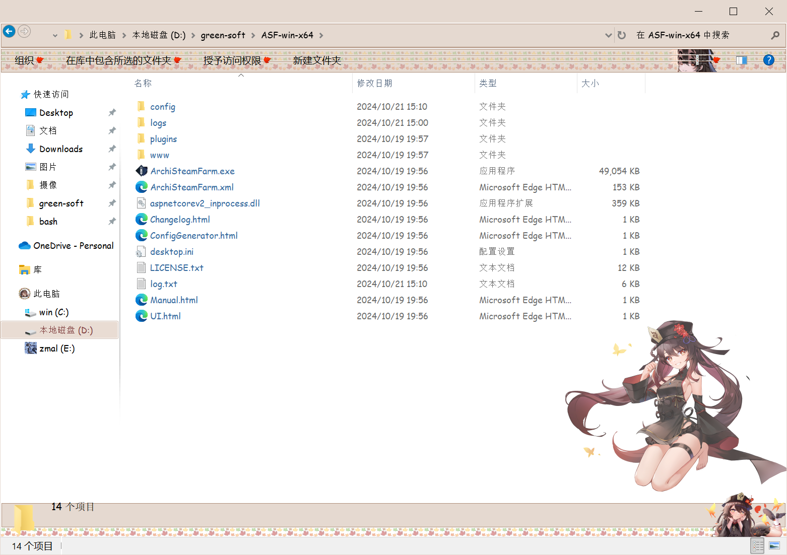Click pin icon next to Downloads
Image resolution: width=787 pixels, height=555 pixels.
pos(112,149)
